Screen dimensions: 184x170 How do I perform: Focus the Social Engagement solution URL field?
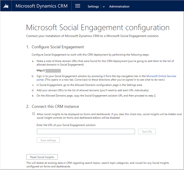pyautogui.click(x=86, y=132)
